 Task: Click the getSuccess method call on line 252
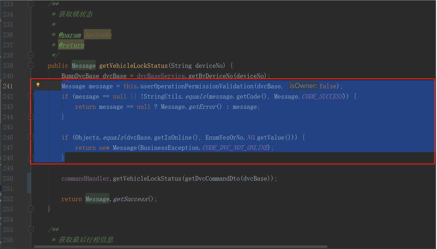[130, 199]
